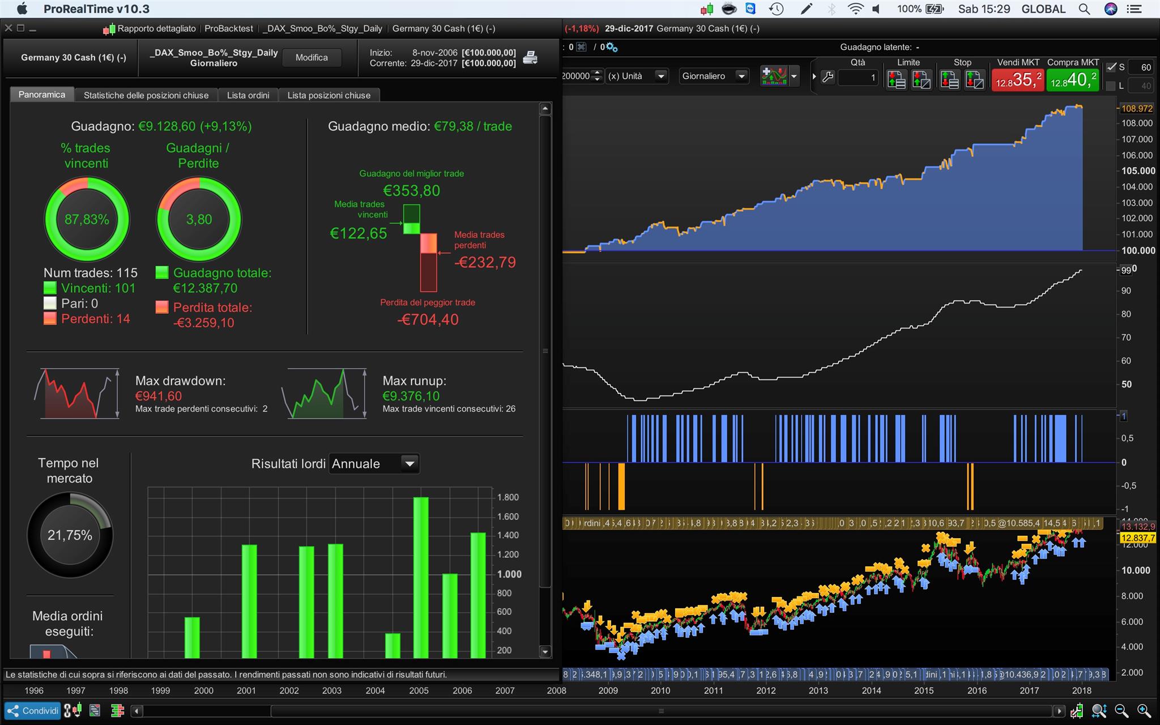Viewport: 1160px width, 725px height.
Task: Expand the trading panel arrow toggle
Action: click(x=814, y=76)
